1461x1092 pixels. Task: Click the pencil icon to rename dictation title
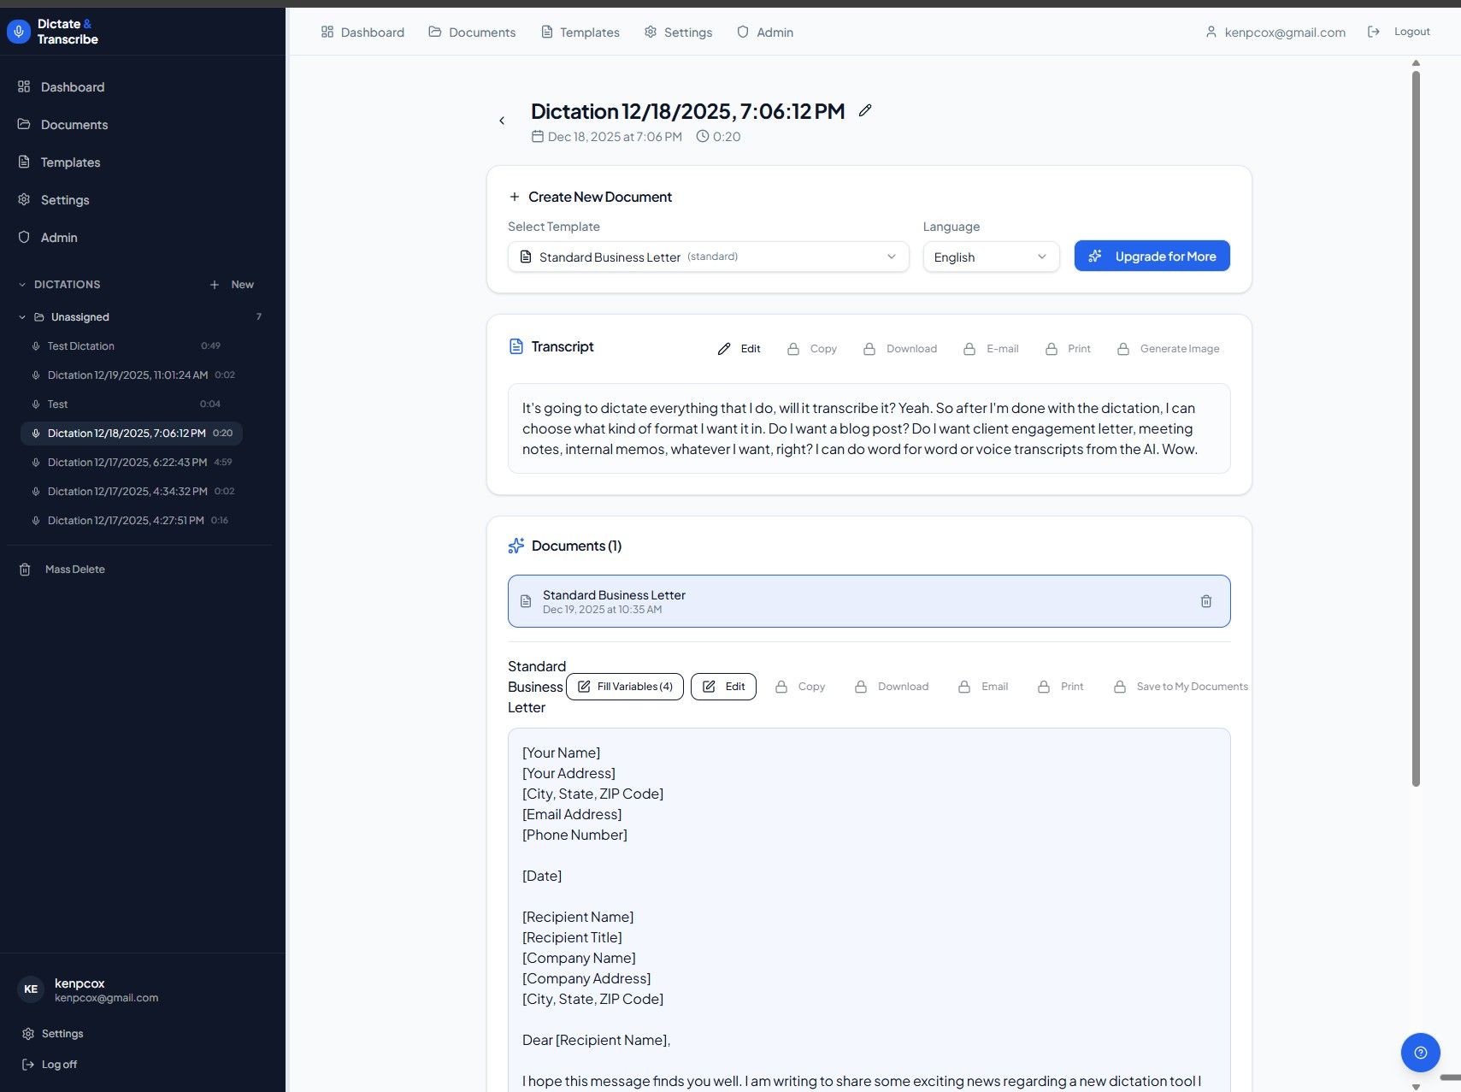pos(865,110)
